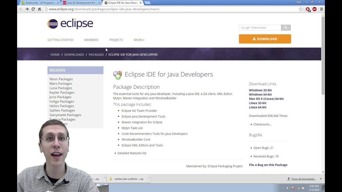Expand Resolved Bugs: 78
Image resolution: width=342 pixels, height=192 pixels.
[265, 156]
